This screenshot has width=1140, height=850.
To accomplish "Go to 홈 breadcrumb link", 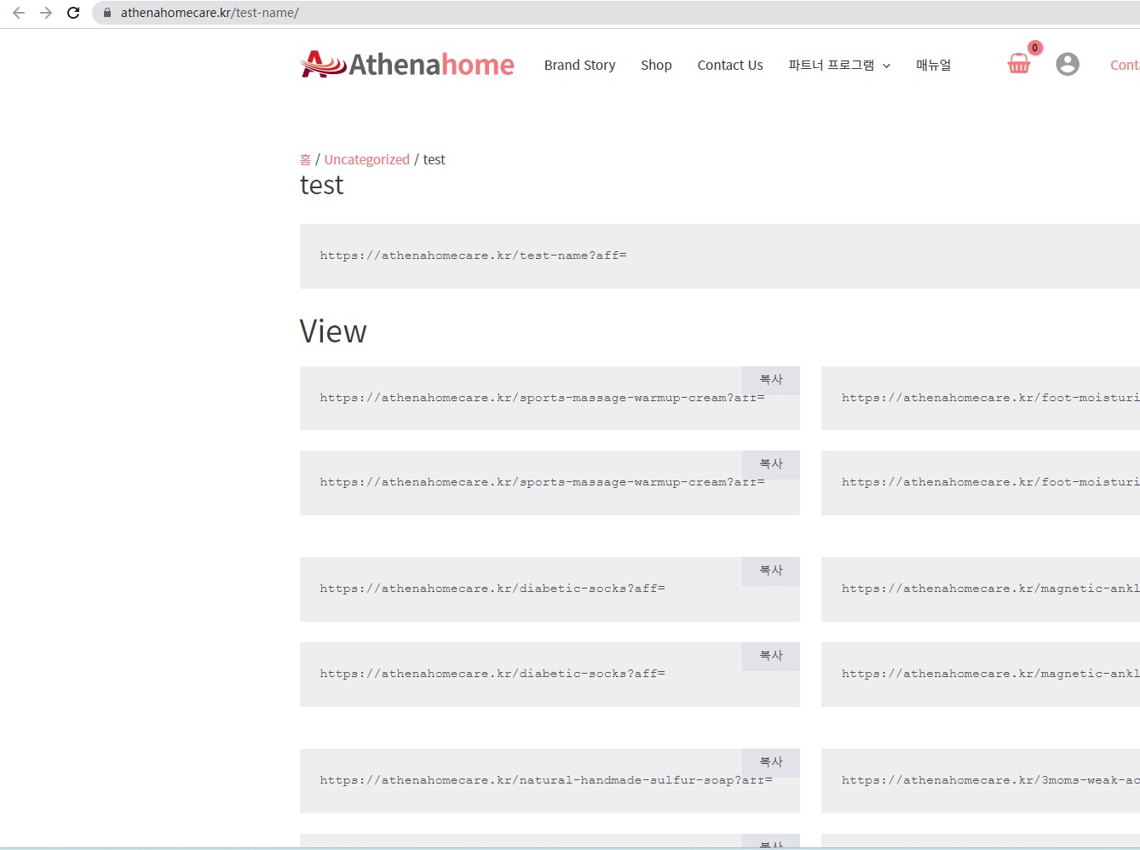I will (305, 159).
